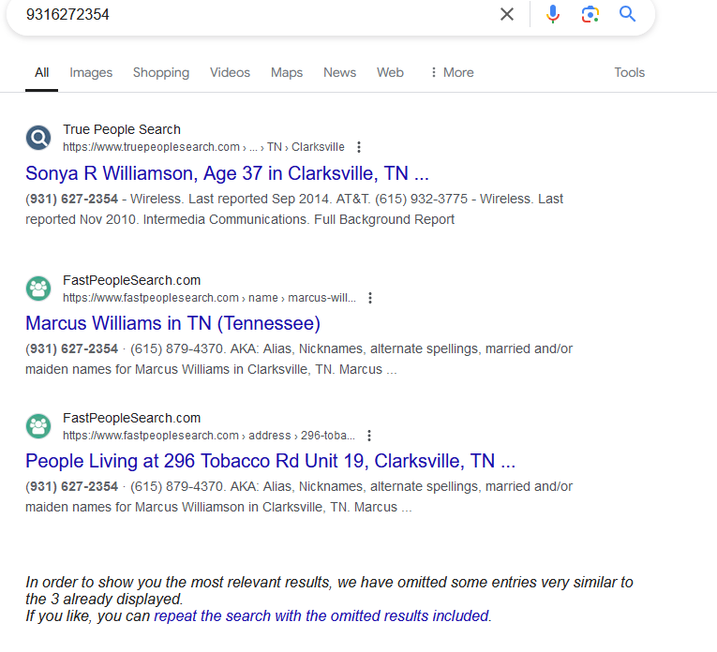Viewport: 717px width, 652px height.
Task: Click the magnifying glass search button
Action: pos(627,14)
